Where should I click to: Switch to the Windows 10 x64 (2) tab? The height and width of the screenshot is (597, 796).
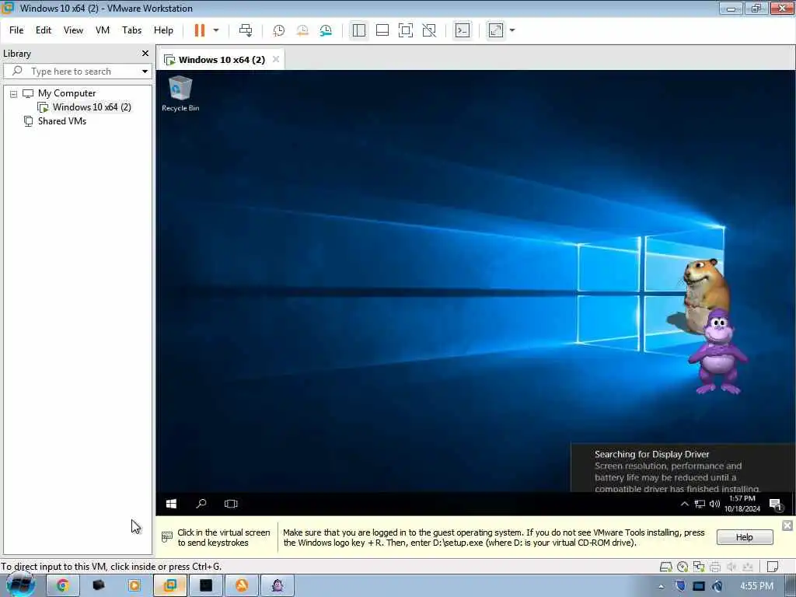point(222,60)
